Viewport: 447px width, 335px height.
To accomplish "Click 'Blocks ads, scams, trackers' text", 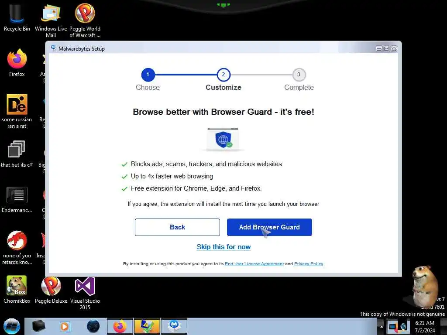I will pyautogui.click(x=206, y=164).
